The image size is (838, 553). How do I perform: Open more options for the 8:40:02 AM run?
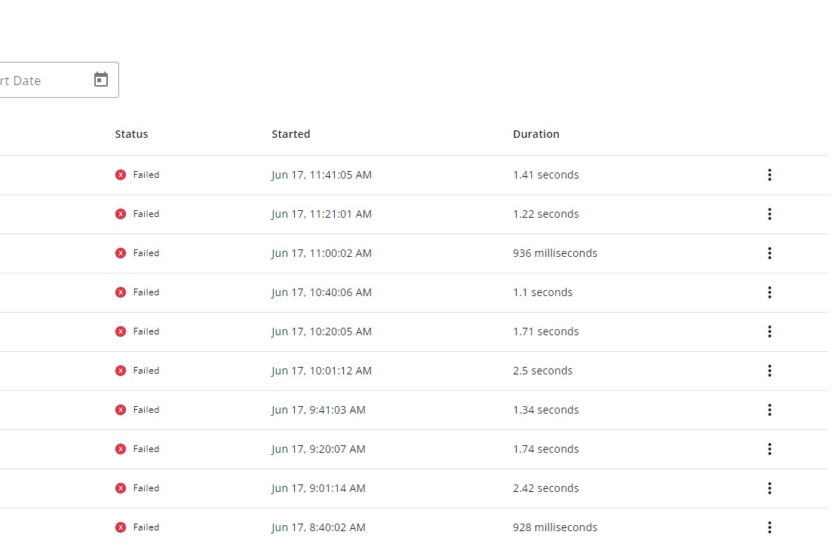pyautogui.click(x=769, y=527)
